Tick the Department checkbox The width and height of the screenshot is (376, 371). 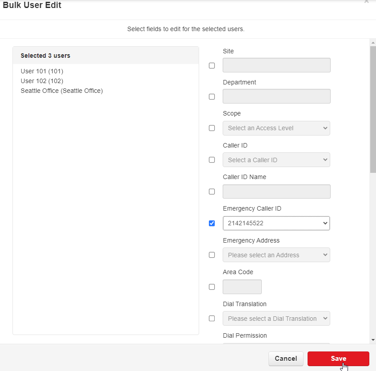[212, 96]
